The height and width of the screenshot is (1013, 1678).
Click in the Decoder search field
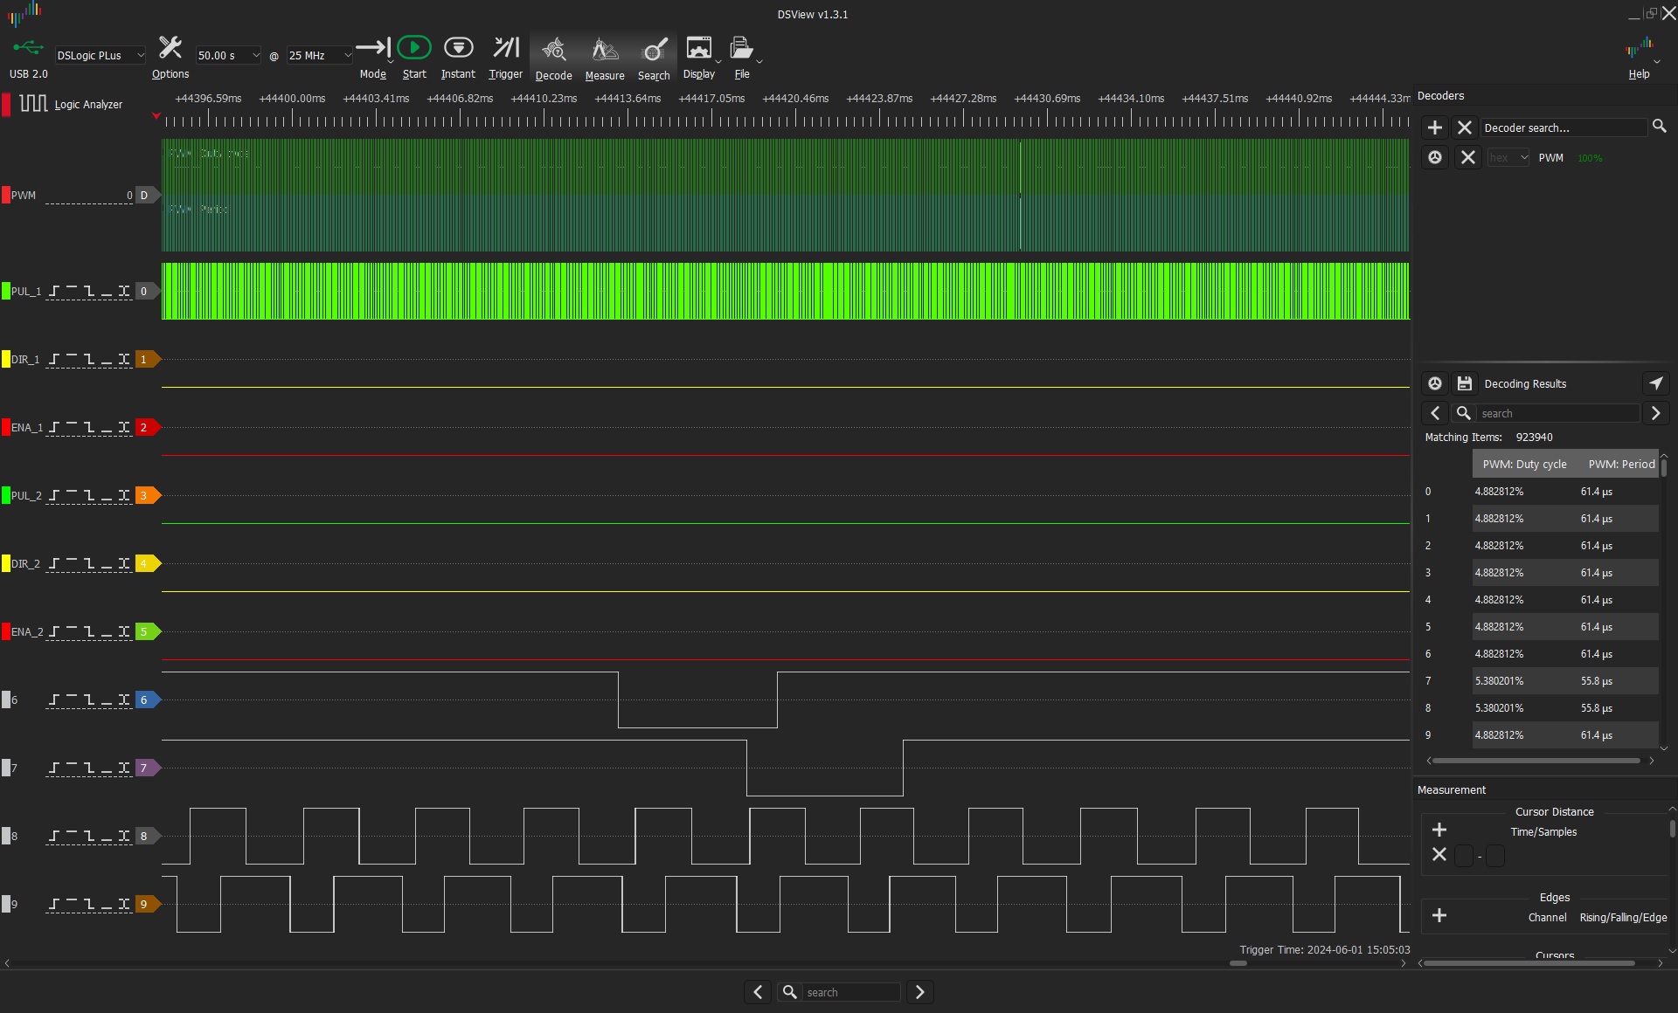point(1563,127)
